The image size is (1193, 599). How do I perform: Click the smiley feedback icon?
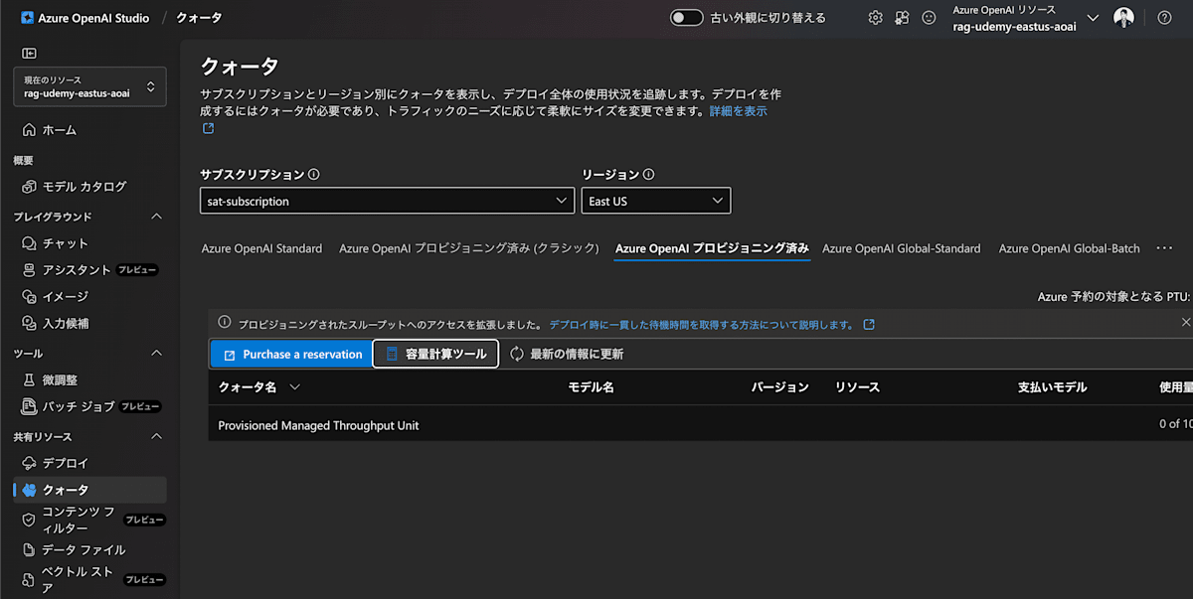click(x=929, y=18)
